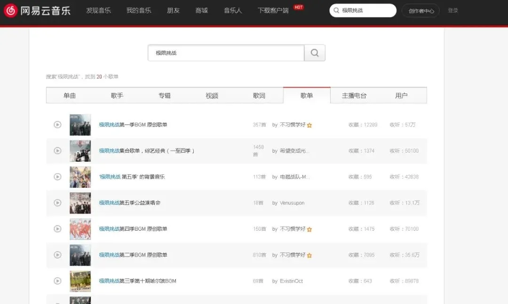The image size is (508, 304).
Task: Open creator 希望变成光 profile
Action: [x=294, y=150]
